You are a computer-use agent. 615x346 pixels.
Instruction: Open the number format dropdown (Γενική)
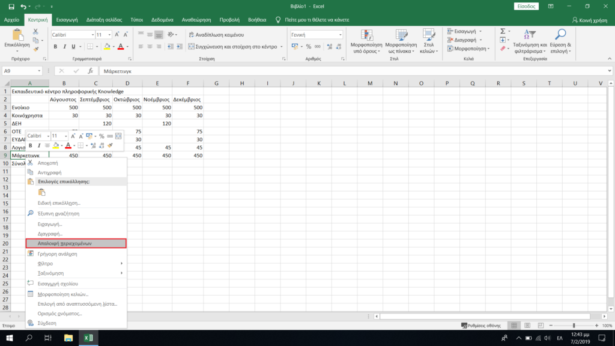[x=340, y=35]
